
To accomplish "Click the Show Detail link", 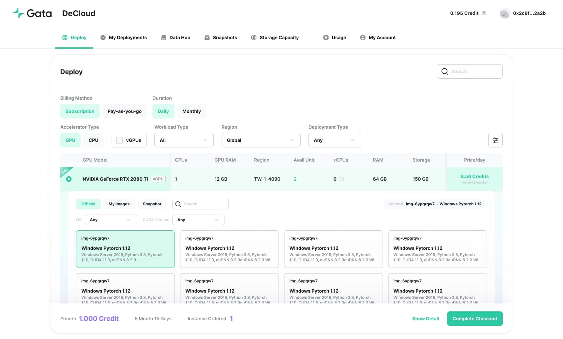I will 425,319.
